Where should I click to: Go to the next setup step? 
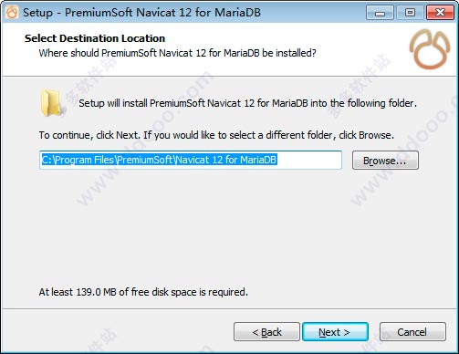coord(335,332)
